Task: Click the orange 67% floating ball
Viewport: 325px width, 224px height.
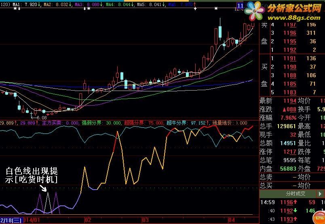Action: point(319,218)
